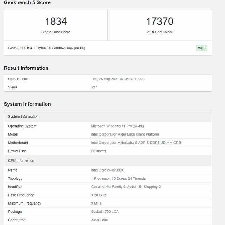Click the Geekbench 5 Score heading

coord(27,2)
